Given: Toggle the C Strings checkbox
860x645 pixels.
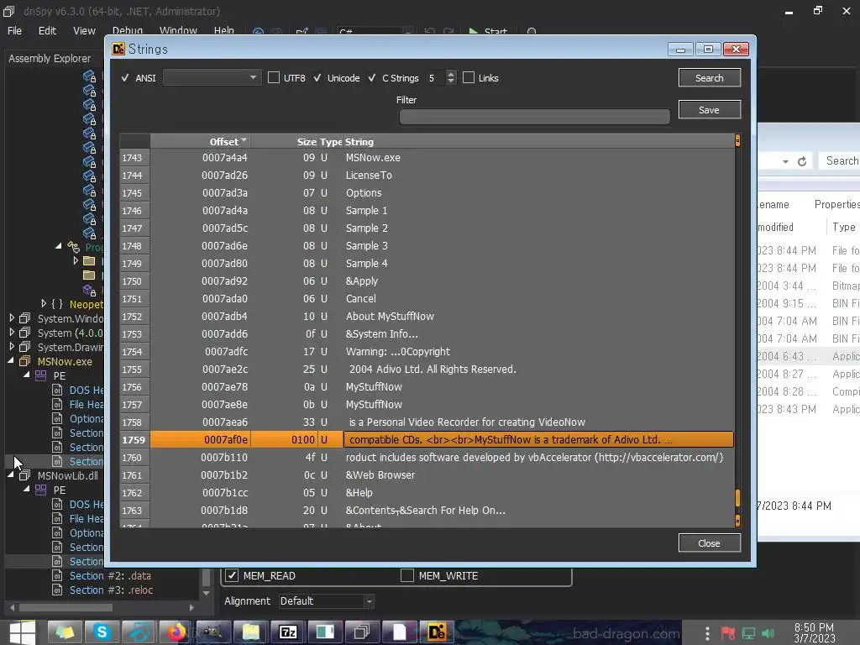Looking at the screenshot, I should click(x=372, y=78).
